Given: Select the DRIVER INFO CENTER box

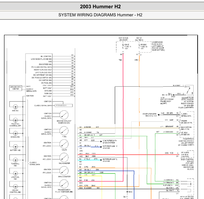Looking at the screenshot, I should [x=16, y=88].
